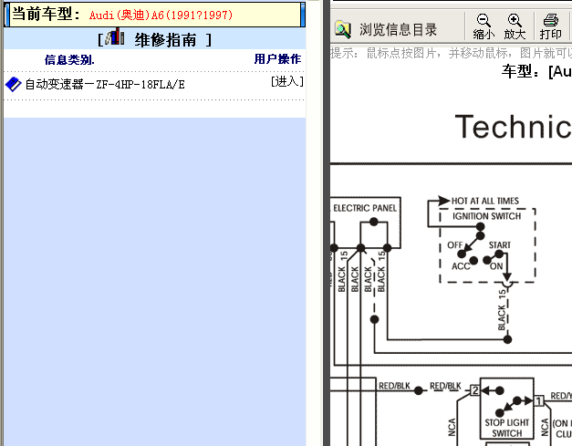The width and height of the screenshot is (572, 446).
Task: Click the 浏览信息目录 folder search icon
Action: (343, 29)
